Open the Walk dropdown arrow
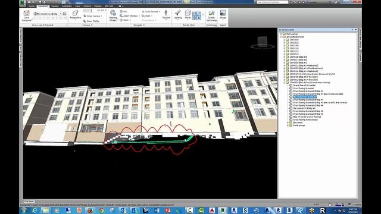This screenshot has height=214, width=381. pyautogui.click(x=152, y=16)
